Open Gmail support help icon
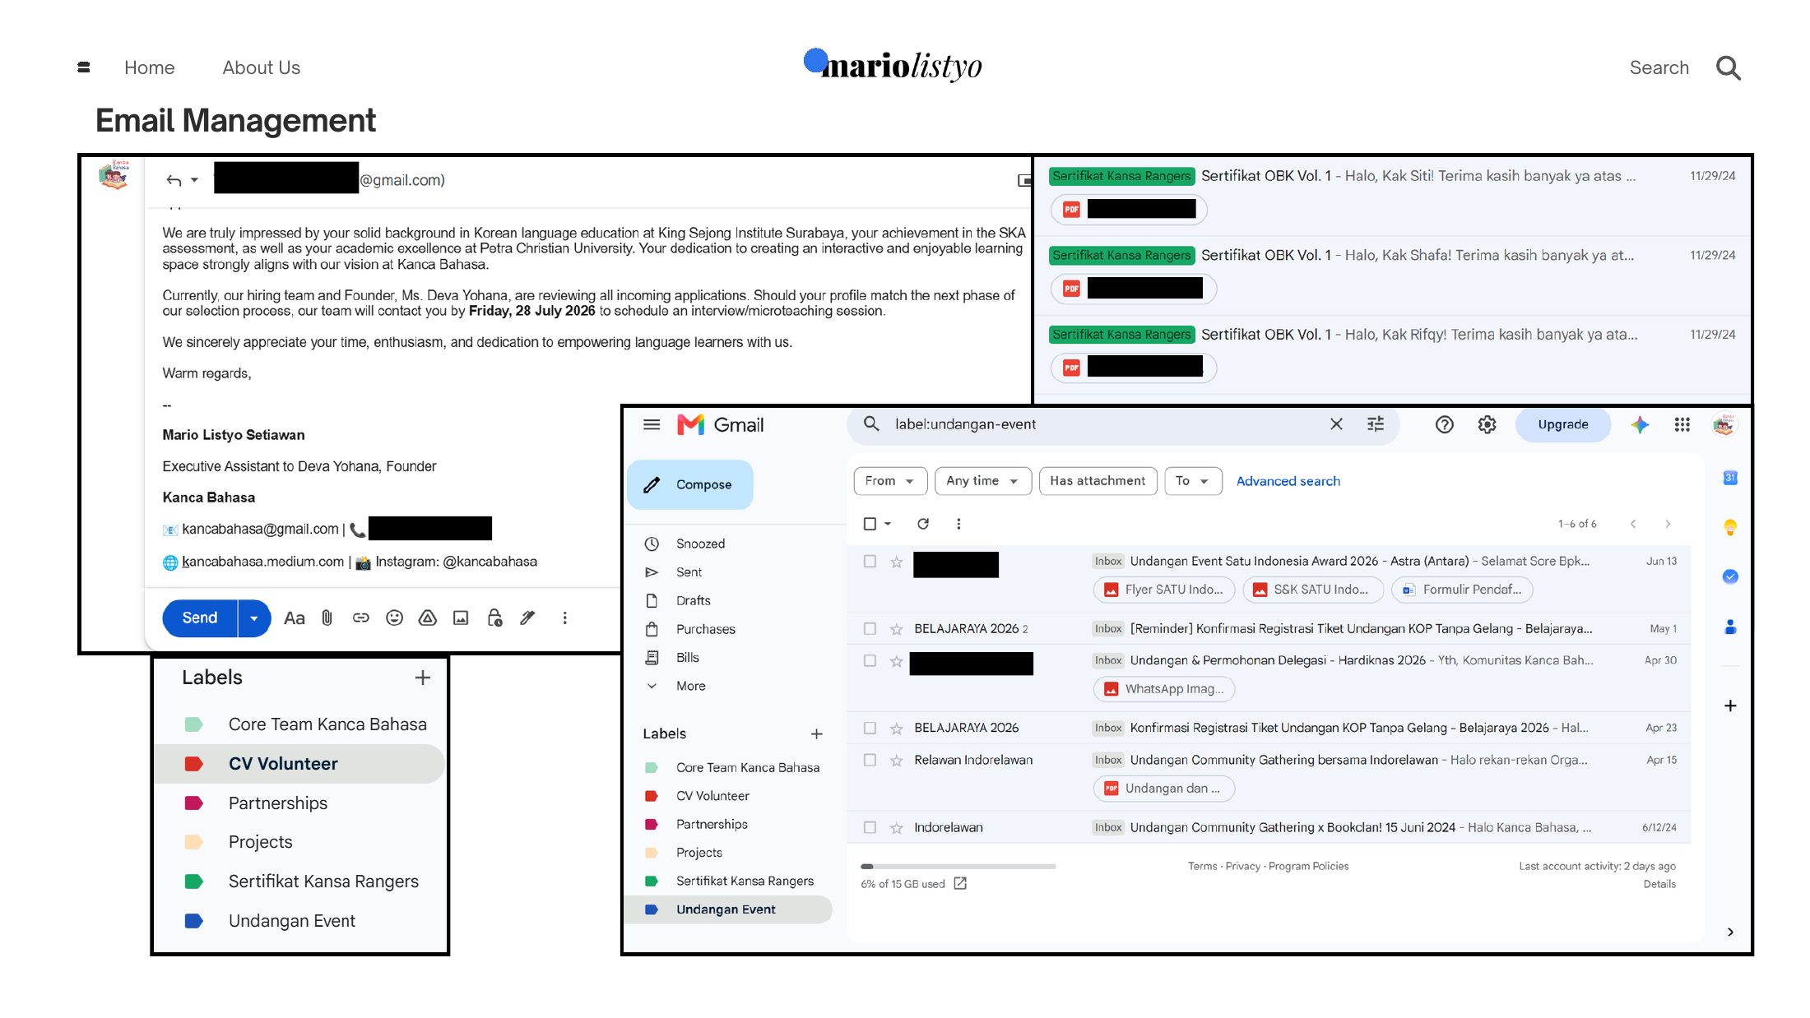Viewport: 1810px width, 1018px height. pos(1445,424)
